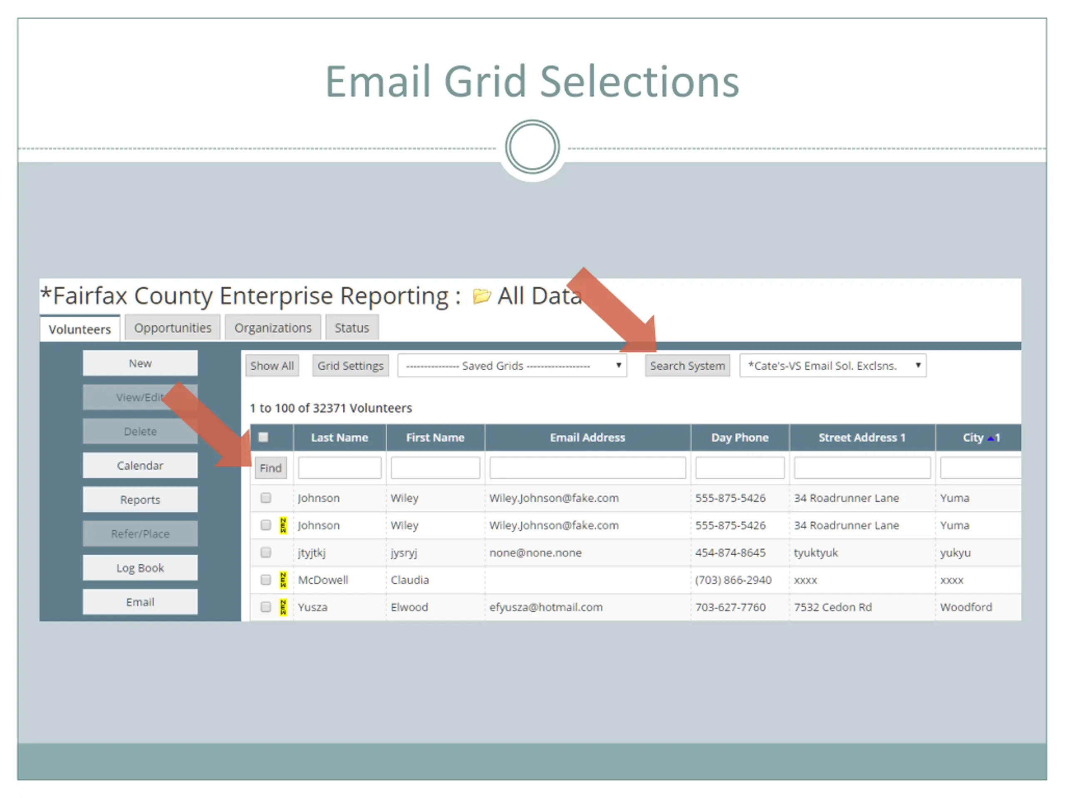The image size is (1065, 798).
Task: Select the Yusza Elwood row checkbox
Action: point(266,607)
